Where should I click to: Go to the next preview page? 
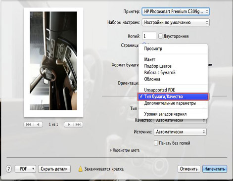click(x=69, y=125)
